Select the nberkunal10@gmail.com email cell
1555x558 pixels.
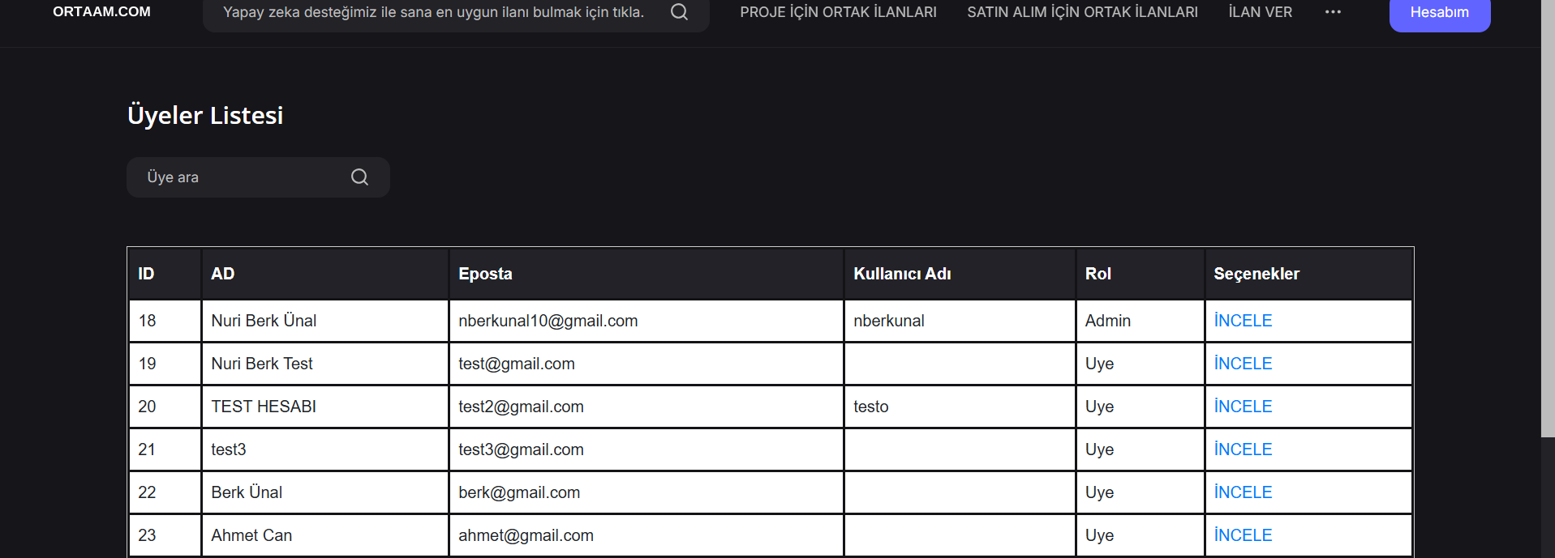[x=548, y=321]
